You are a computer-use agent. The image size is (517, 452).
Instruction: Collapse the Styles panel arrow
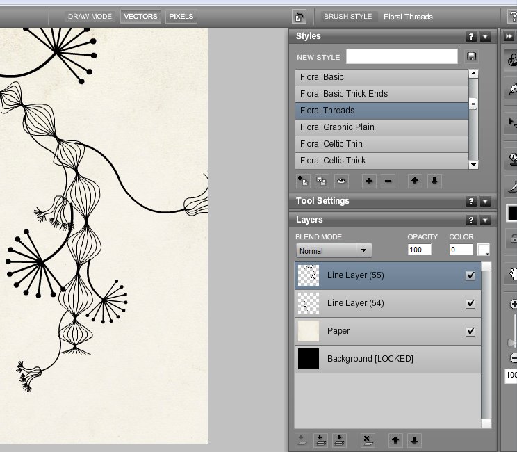485,37
